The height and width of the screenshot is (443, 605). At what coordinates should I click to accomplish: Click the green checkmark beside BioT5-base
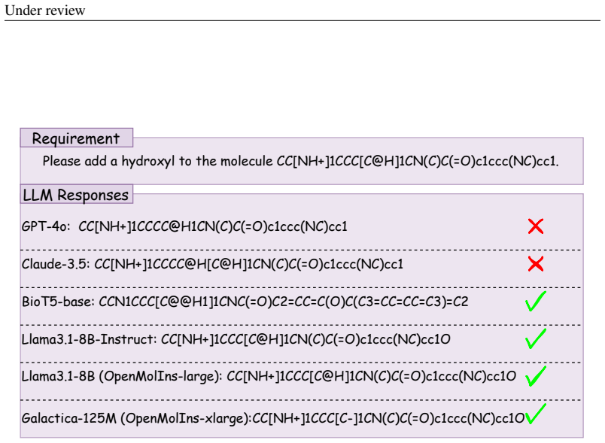pos(536,301)
